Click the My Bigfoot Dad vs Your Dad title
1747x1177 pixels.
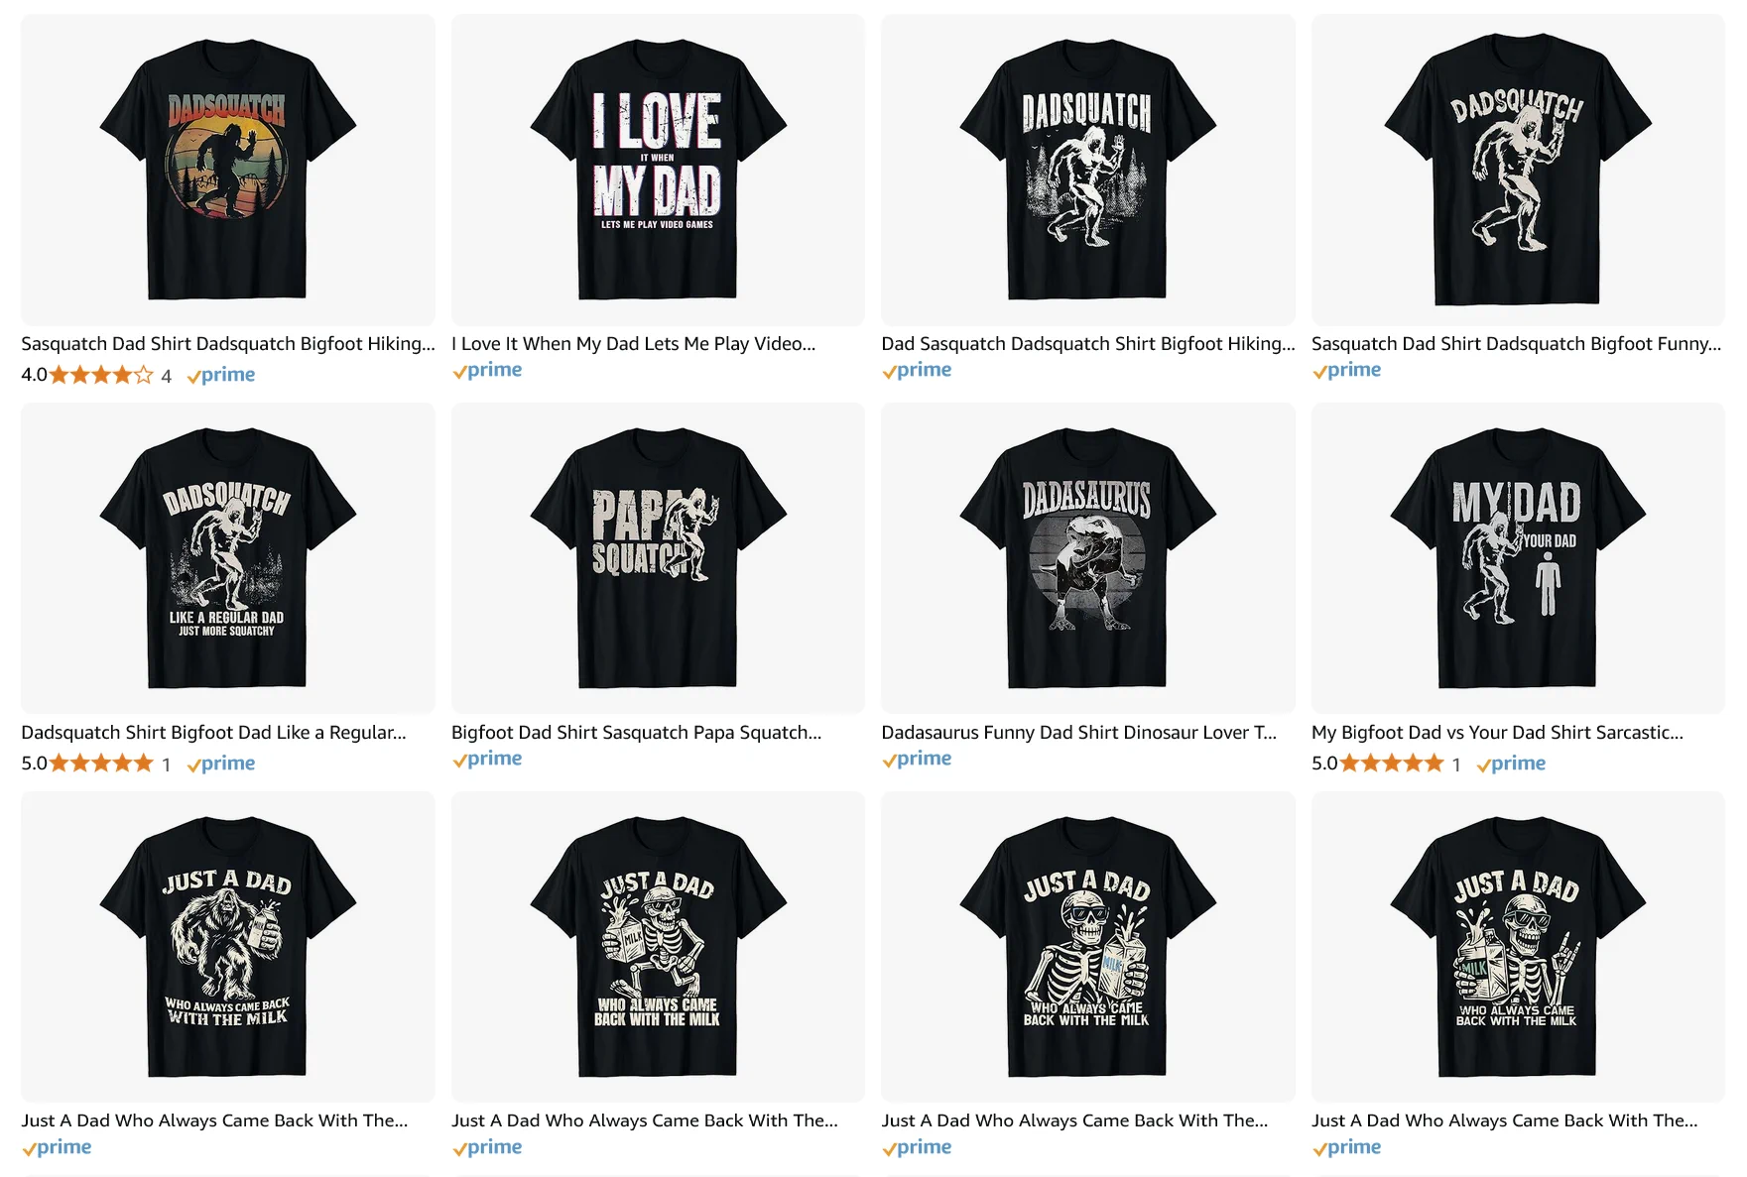point(1498,733)
